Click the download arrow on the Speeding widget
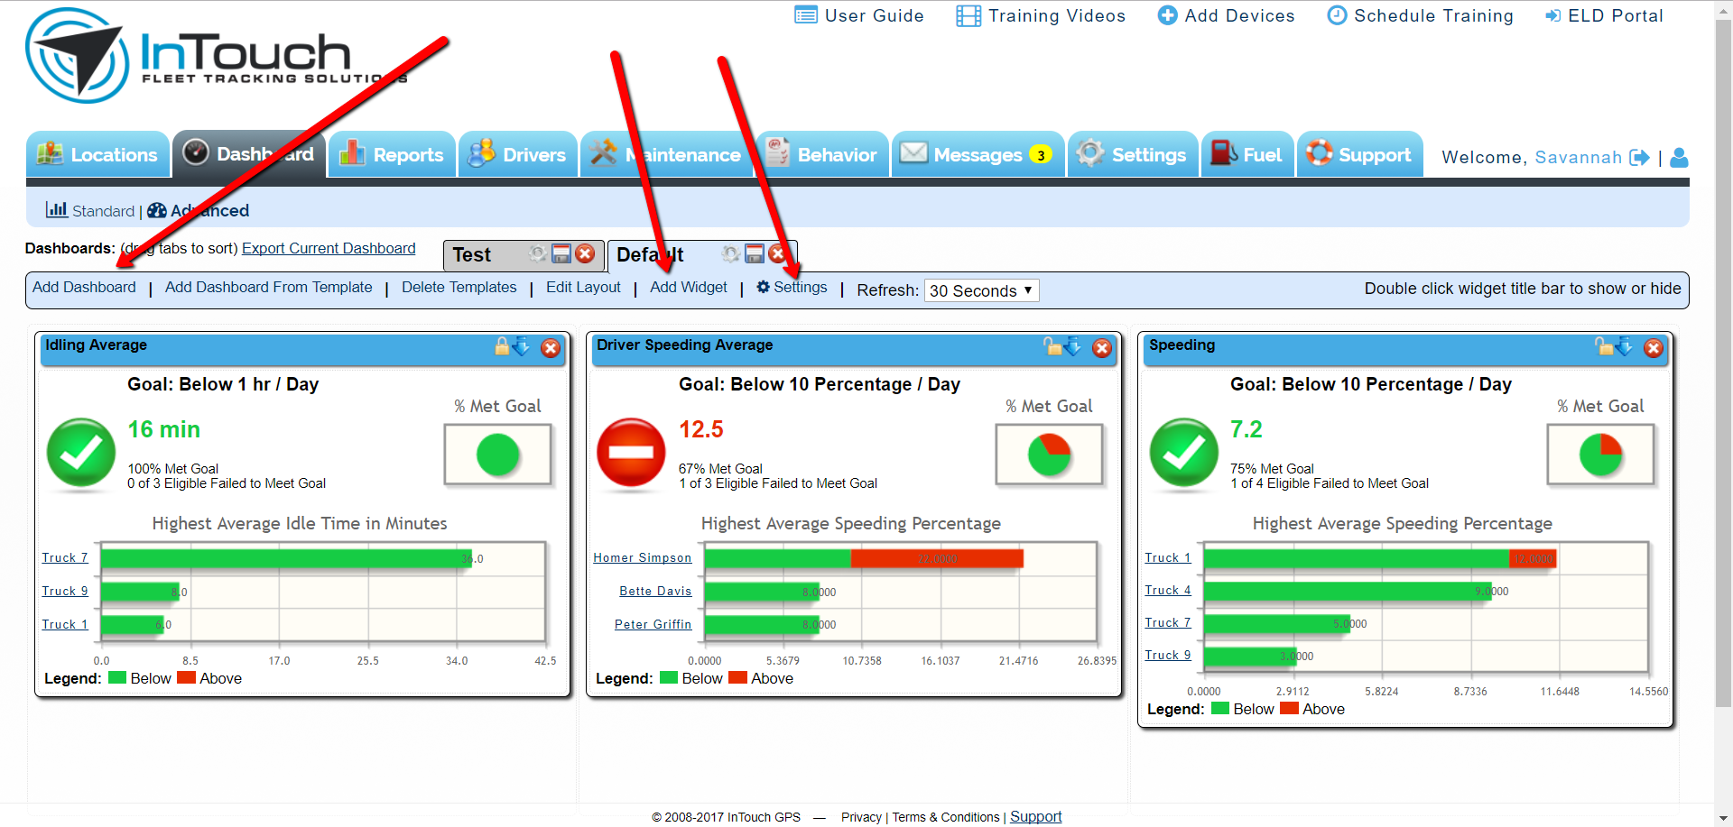1733x827 pixels. 1625,347
